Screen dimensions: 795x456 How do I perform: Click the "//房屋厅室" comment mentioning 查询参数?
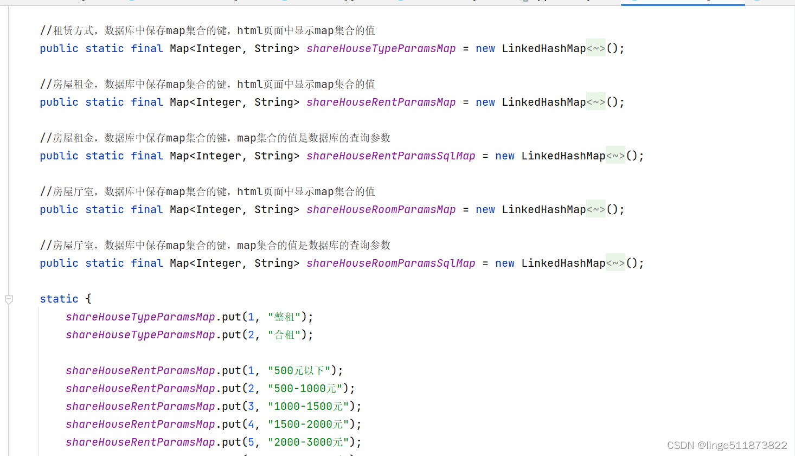(215, 246)
